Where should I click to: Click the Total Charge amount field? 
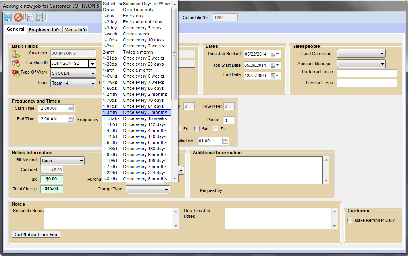[x=52, y=189]
